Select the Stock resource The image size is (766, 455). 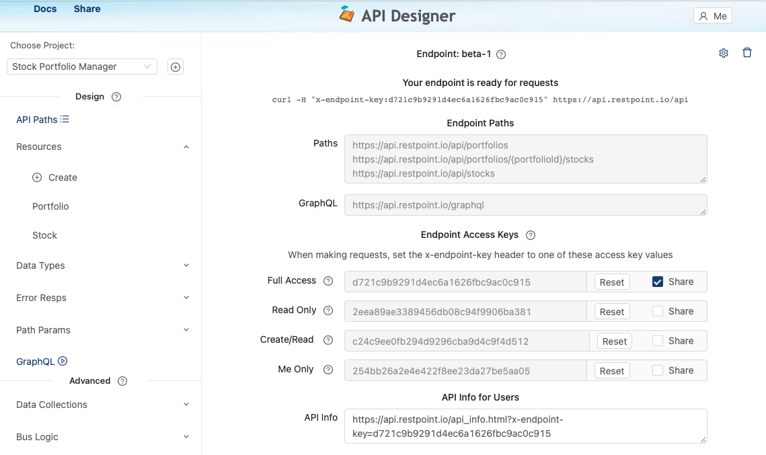44,235
